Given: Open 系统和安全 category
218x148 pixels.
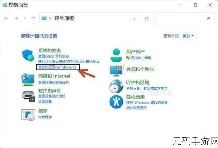Looking at the screenshot, I should pyautogui.click(x=49, y=51).
